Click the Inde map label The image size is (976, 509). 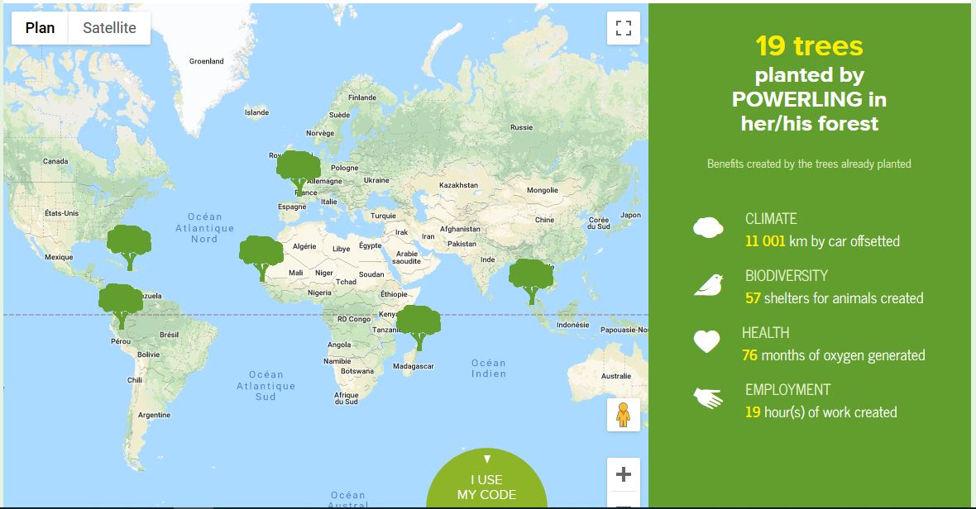point(488,259)
